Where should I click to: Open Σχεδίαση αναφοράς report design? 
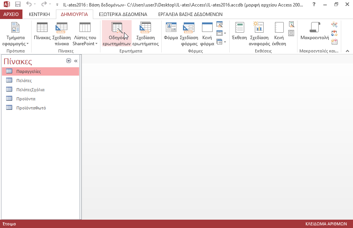coord(259,34)
